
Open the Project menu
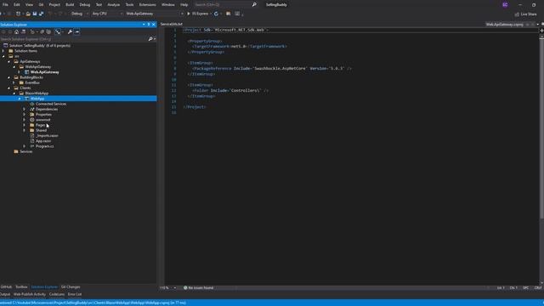click(x=54, y=4)
